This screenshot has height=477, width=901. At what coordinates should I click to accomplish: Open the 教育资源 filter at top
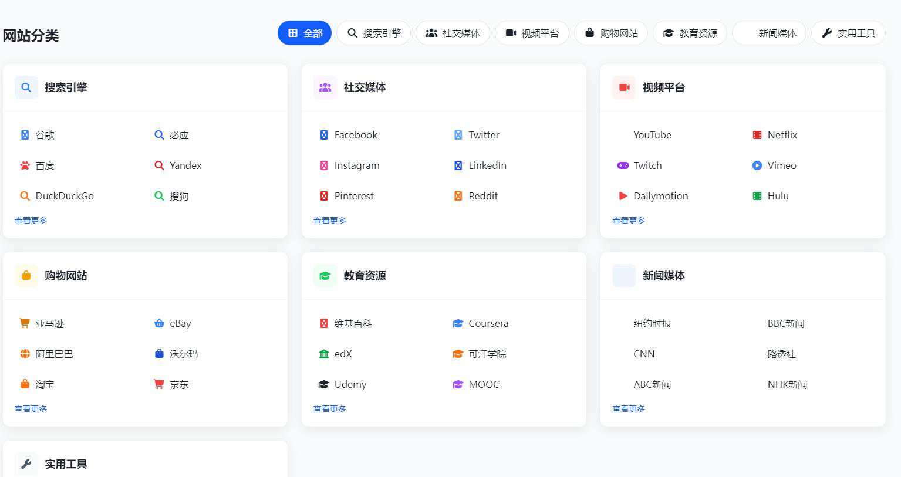[690, 33]
